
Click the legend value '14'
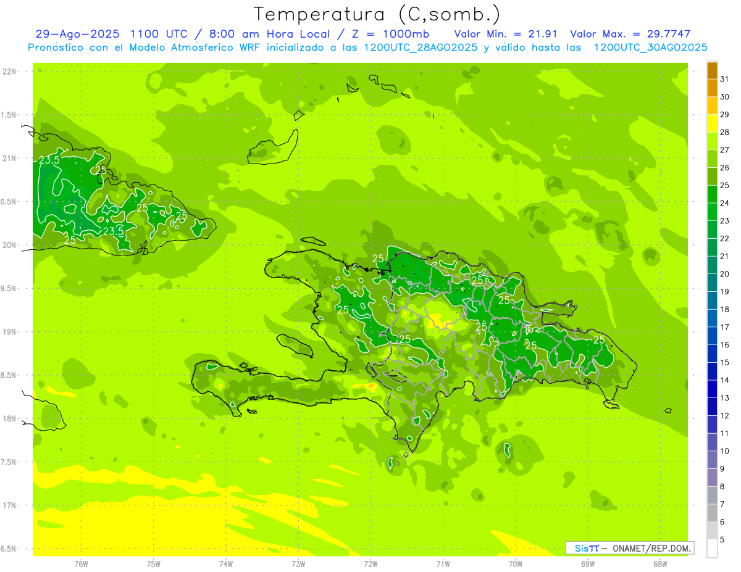(x=725, y=380)
